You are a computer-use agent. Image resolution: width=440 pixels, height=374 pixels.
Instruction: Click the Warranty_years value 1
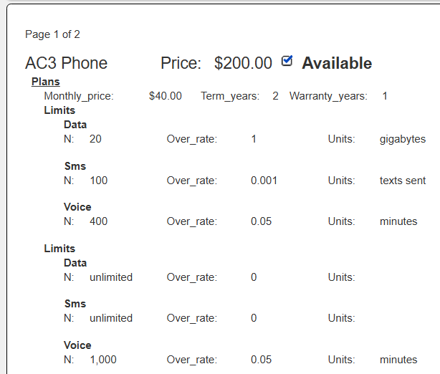point(385,96)
